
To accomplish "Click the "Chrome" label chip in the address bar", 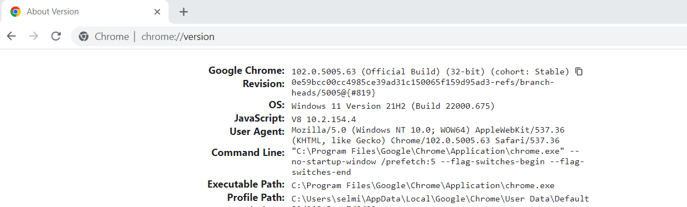I will pyautogui.click(x=112, y=37).
